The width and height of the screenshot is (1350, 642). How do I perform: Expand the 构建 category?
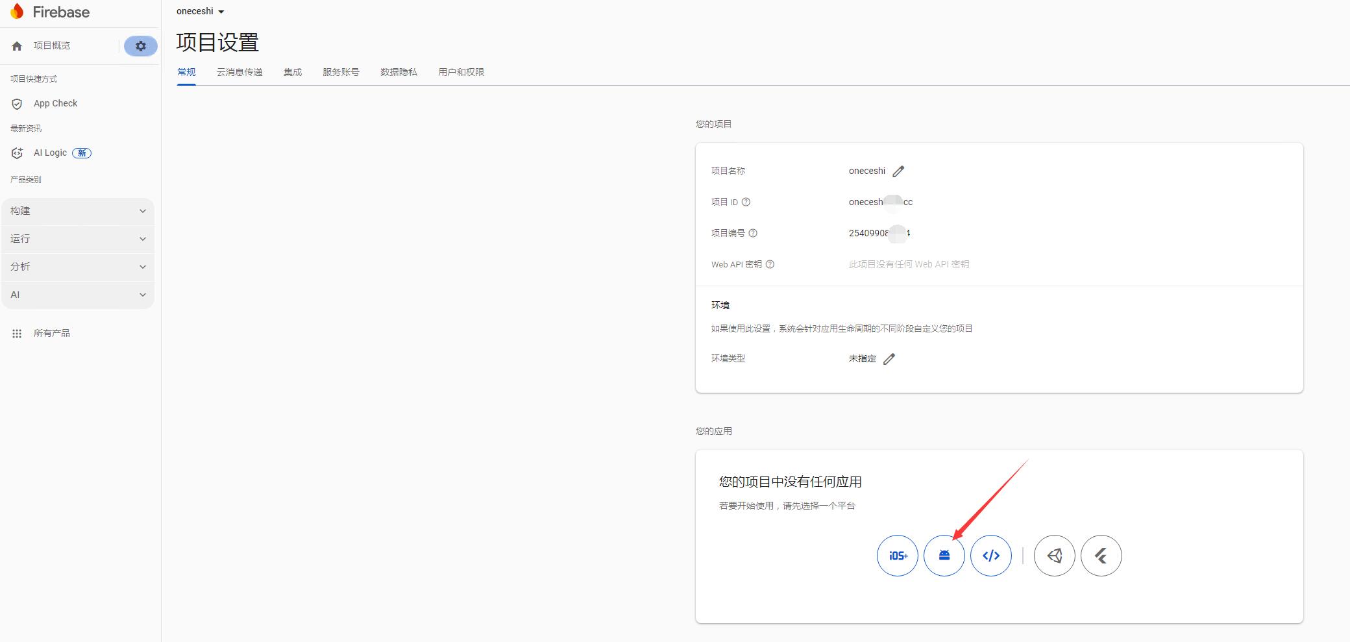(x=78, y=211)
